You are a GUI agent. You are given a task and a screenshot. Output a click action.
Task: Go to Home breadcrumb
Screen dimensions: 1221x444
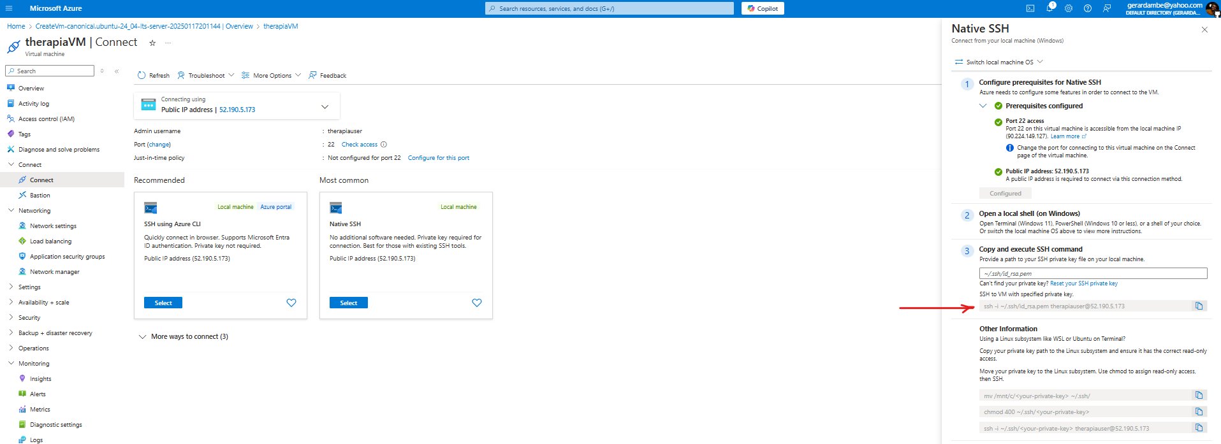click(x=16, y=26)
